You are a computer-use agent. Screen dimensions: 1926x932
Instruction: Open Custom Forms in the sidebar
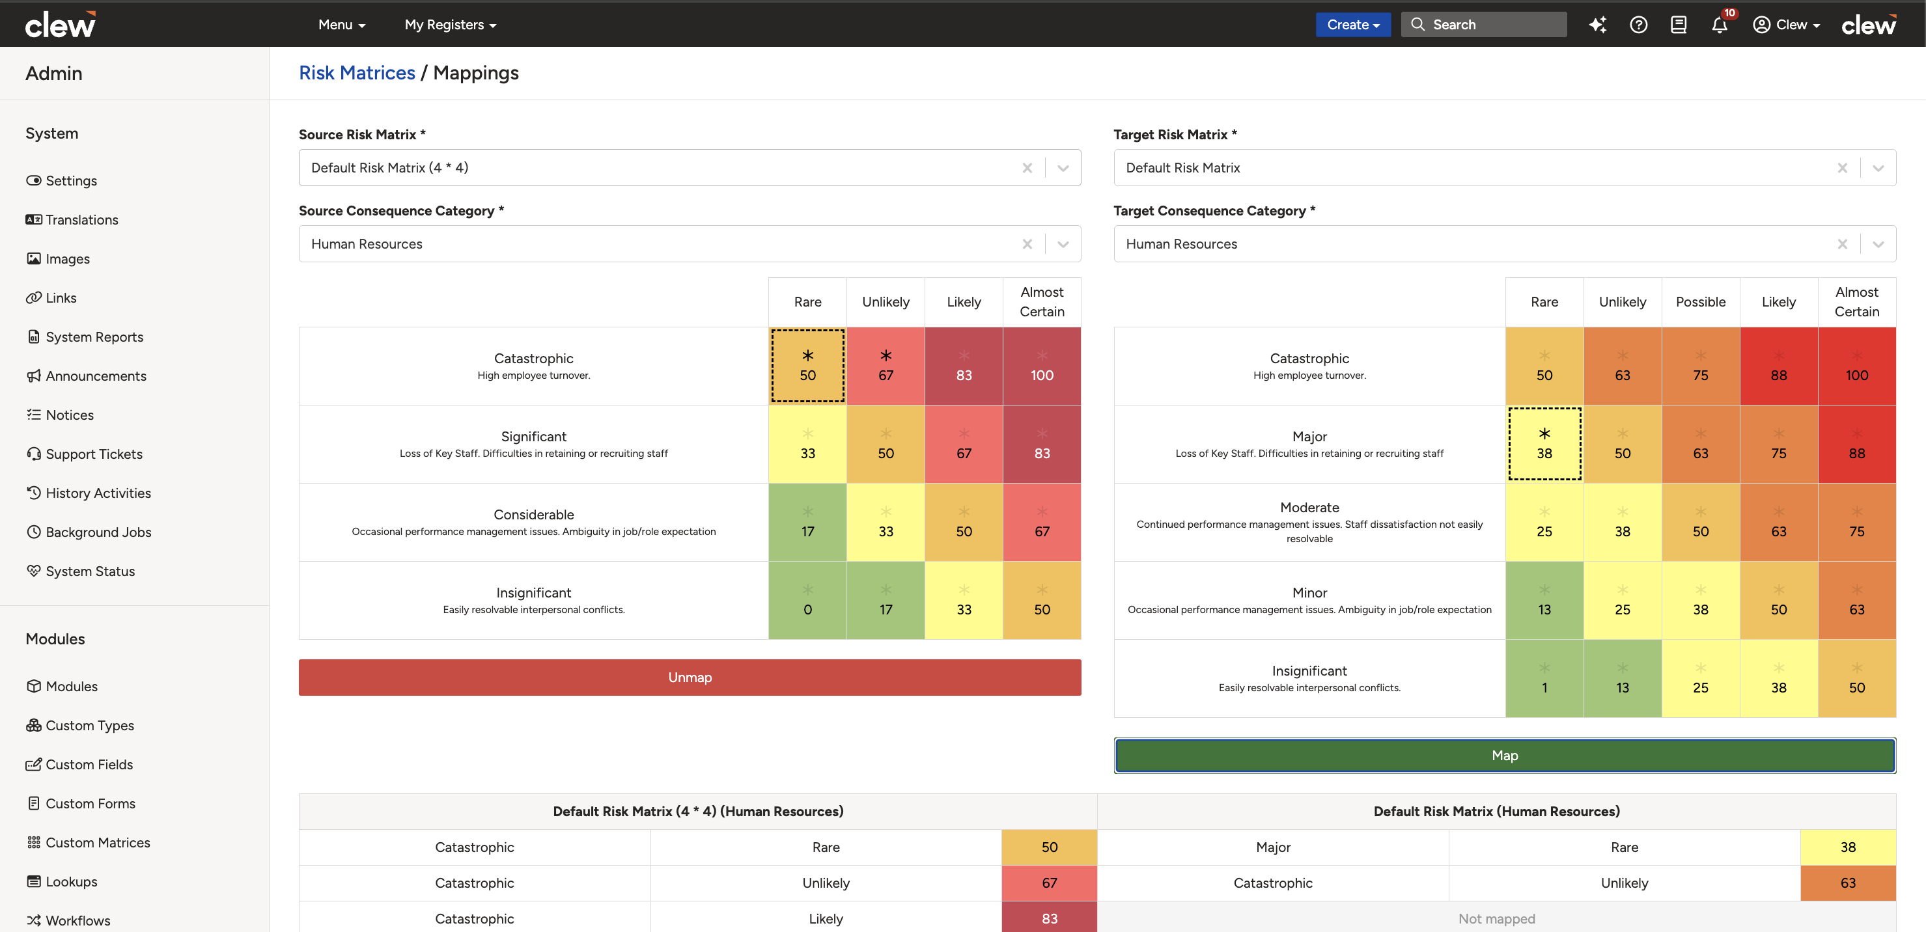click(x=81, y=803)
